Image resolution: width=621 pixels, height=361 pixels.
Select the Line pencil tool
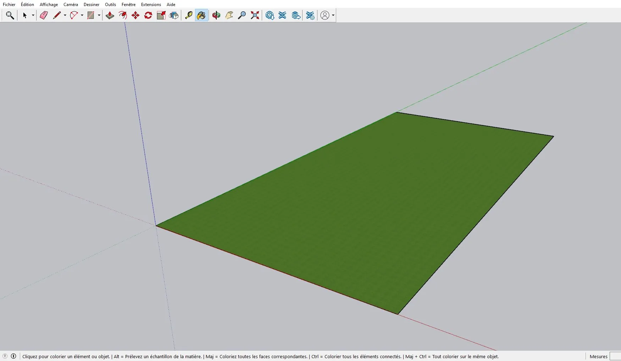pos(57,15)
